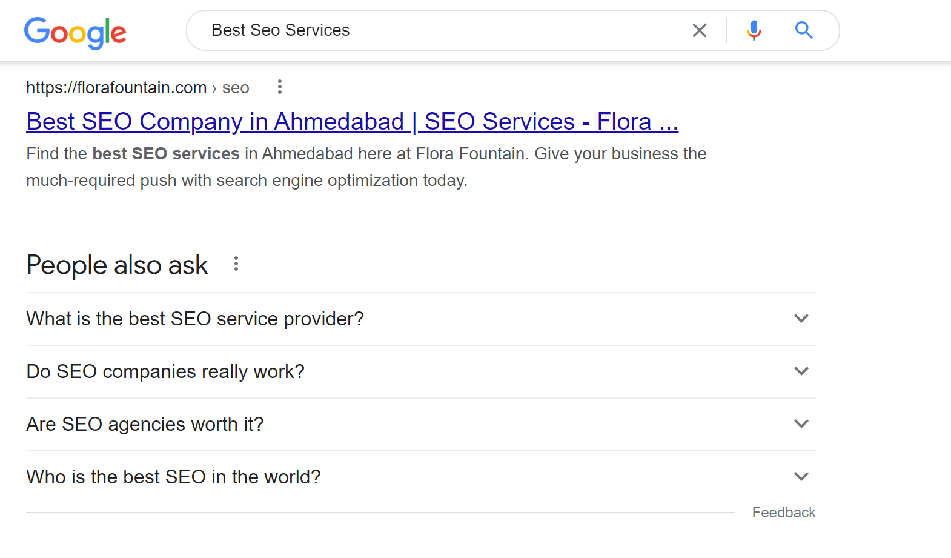Click the chevron beside 'Do SEO companies really work?'
The height and width of the screenshot is (558, 951).
pyautogui.click(x=801, y=371)
